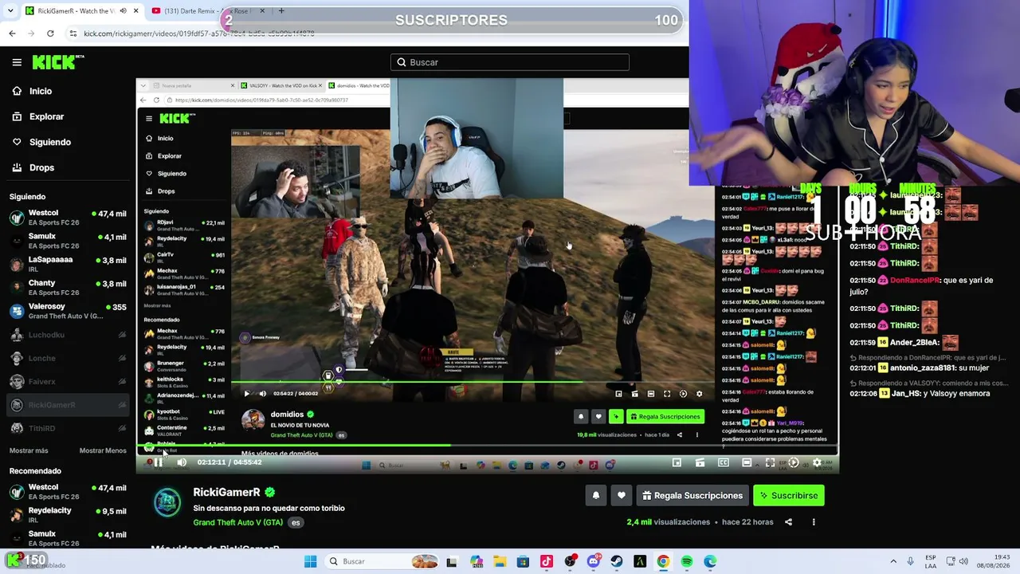Open a new browser tab

pyautogui.click(x=281, y=11)
